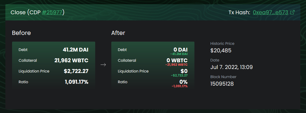This screenshot has height=113, width=306.
Task: Click the date Jul 7. 2022, 13:09
Action: click(231, 67)
